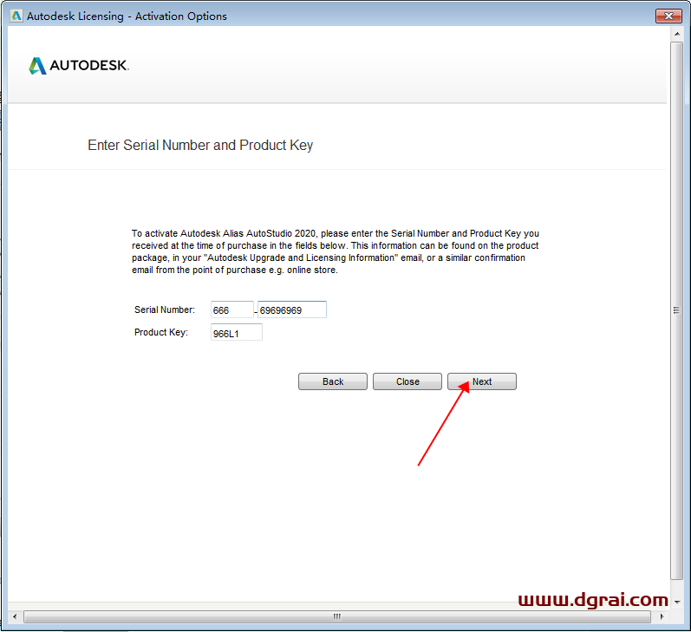Click the horizontal scrollbar right arrow
This screenshot has width=691, height=632.
662,616
